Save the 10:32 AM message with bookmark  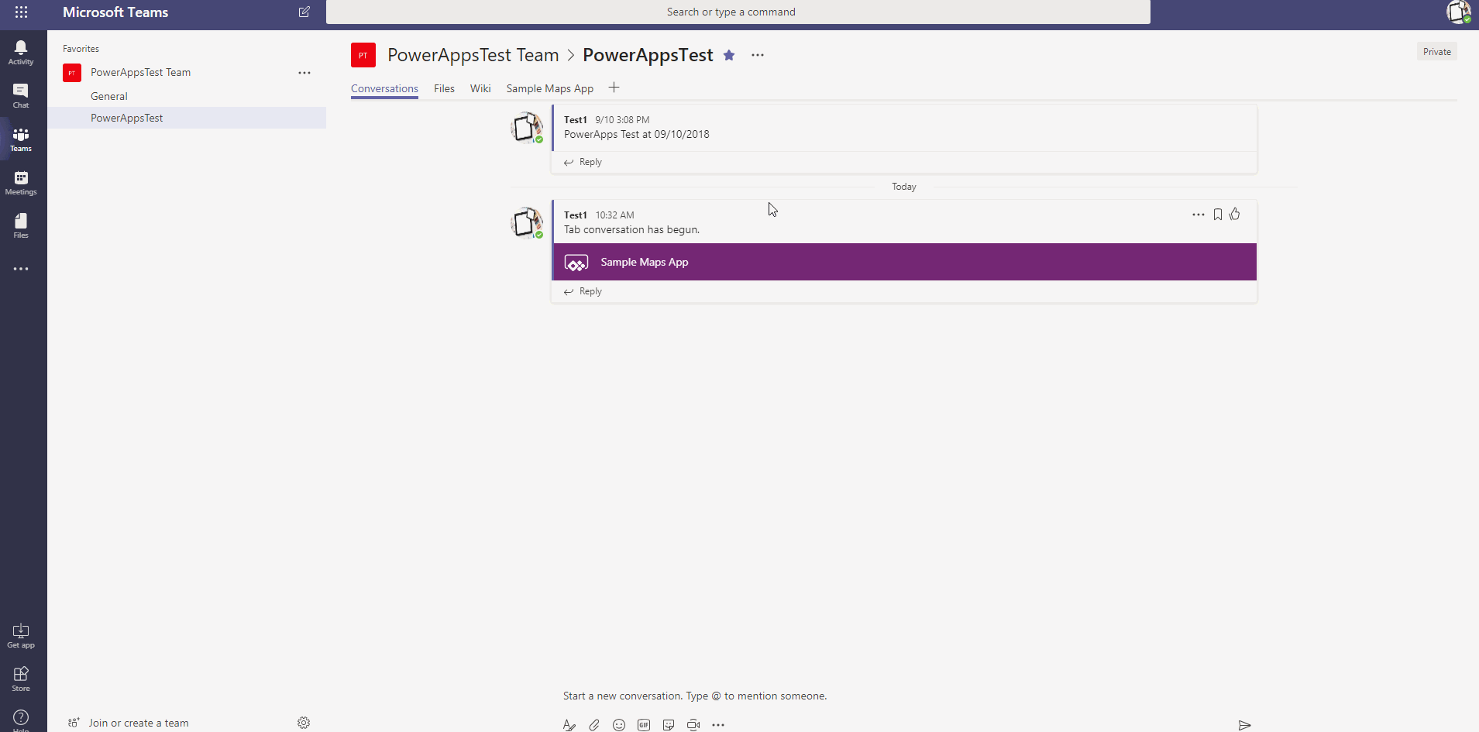1218,215
